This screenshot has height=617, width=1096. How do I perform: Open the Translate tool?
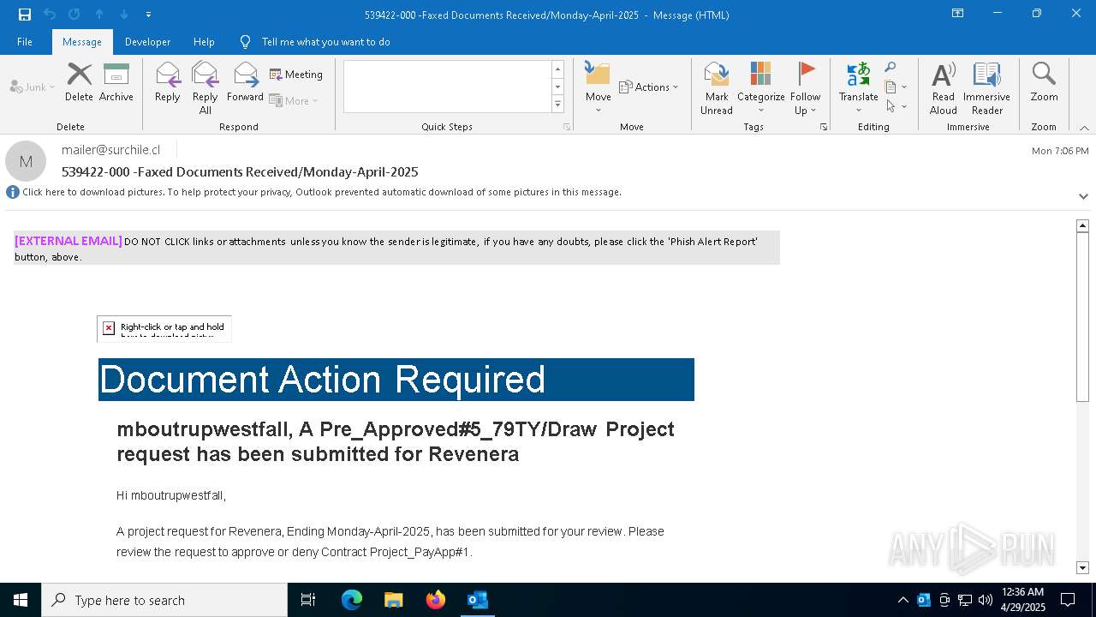click(859, 88)
